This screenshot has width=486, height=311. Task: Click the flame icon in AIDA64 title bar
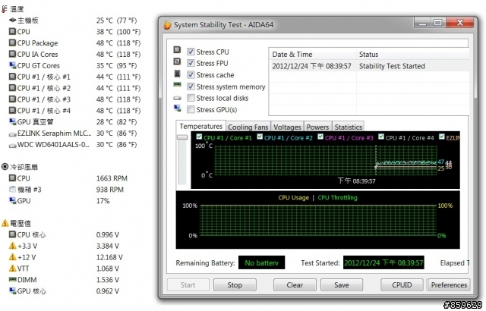pyautogui.click(x=167, y=25)
